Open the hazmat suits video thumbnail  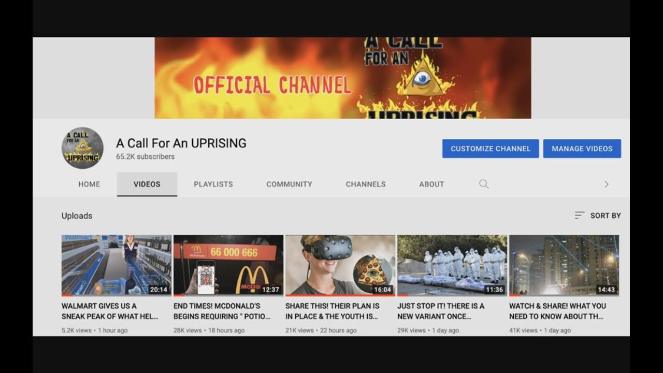tap(452, 265)
